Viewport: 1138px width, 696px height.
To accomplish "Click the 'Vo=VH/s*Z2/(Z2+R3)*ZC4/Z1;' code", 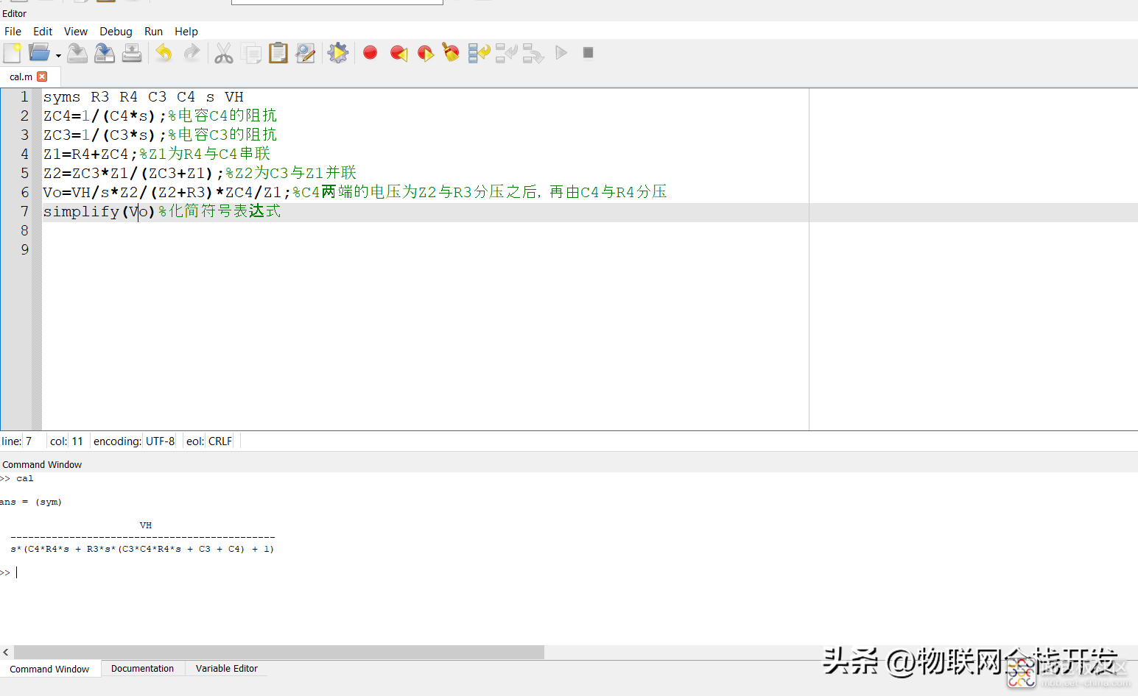I will pos(166,192).
